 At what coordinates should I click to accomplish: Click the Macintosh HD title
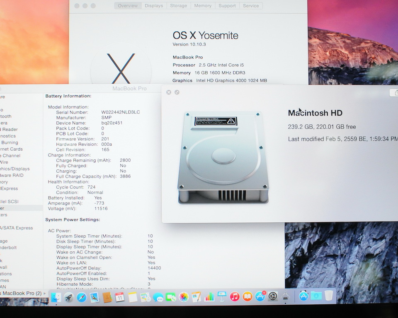tap(315, 113)
